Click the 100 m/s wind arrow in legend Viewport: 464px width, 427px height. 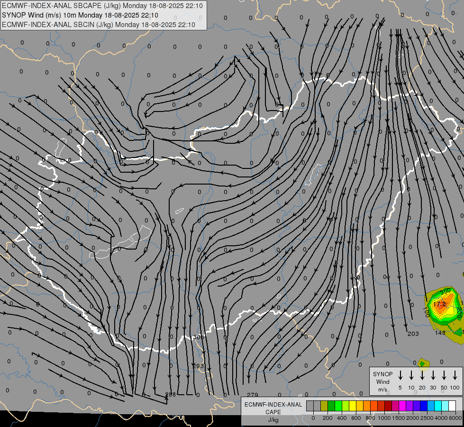455,375
